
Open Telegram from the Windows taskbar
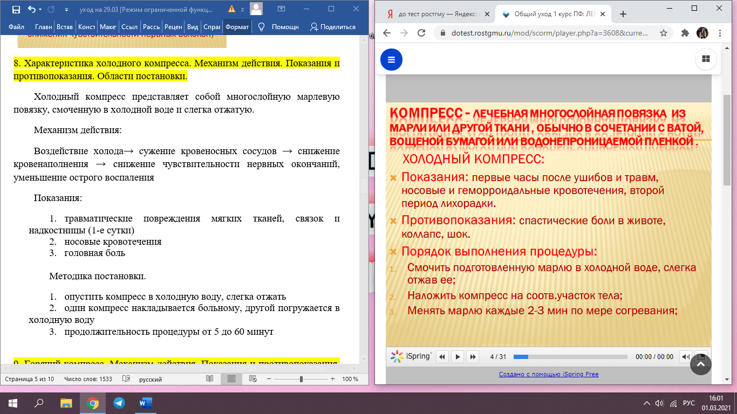tap(119, 403)
